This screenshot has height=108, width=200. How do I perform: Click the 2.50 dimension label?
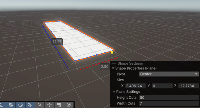point(105,66)
